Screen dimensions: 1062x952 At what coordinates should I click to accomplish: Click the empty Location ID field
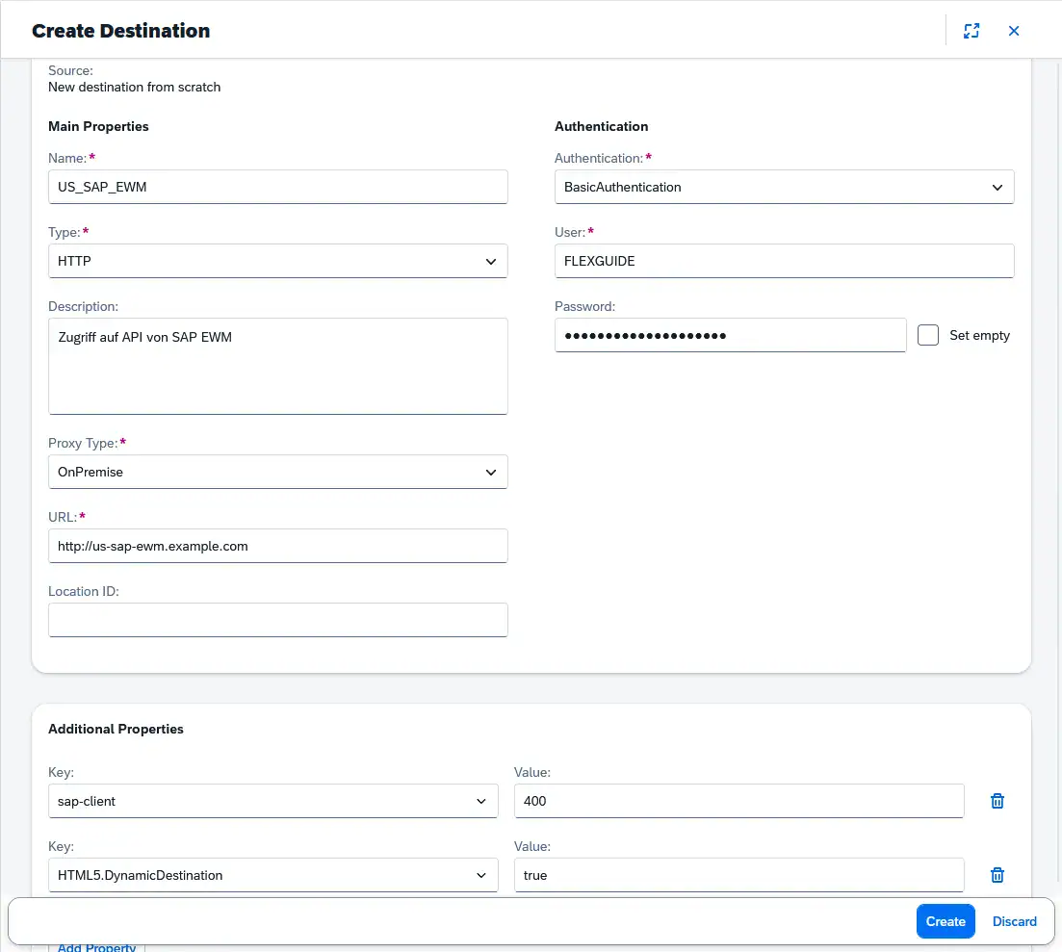(x=277, y=620)
